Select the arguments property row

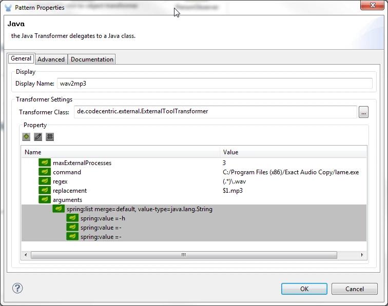coord(67,200)
